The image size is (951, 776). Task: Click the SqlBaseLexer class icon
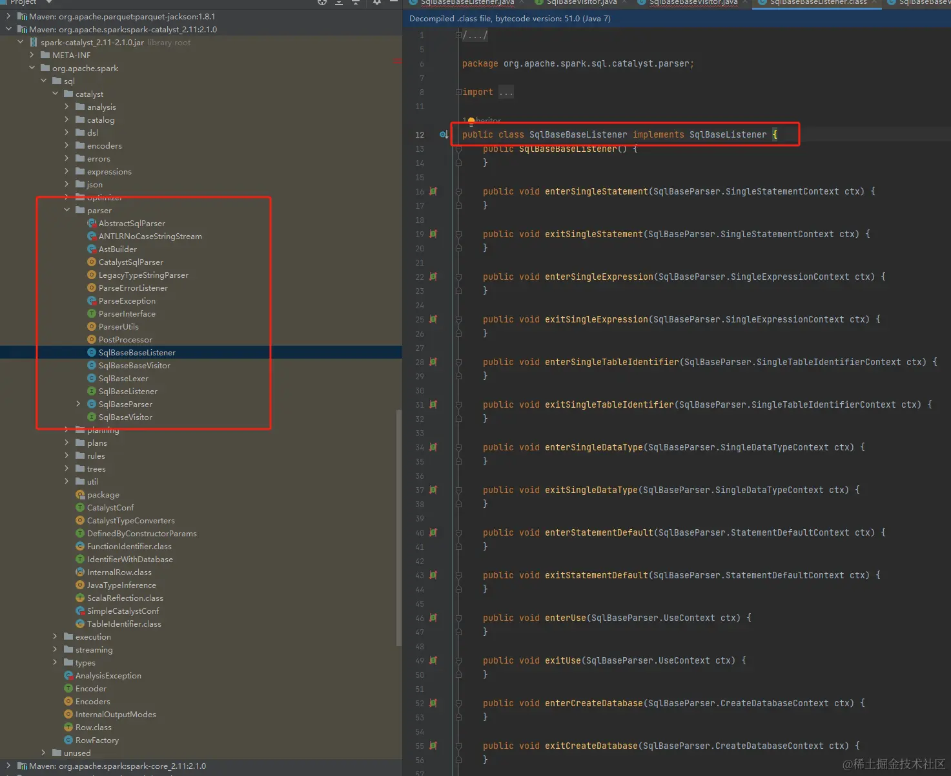[92, 379]
